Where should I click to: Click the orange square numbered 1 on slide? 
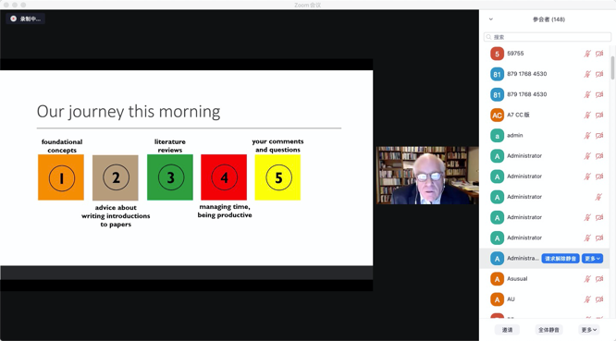61,177
